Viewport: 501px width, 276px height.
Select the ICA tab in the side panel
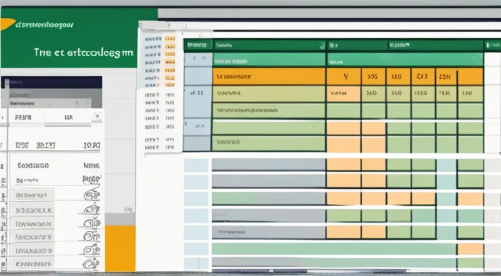pyautogui.click(x=68, y=117)
